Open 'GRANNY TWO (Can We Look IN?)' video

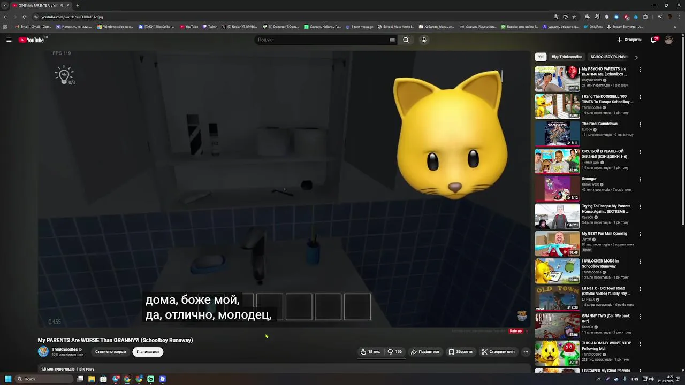[557, 325]
